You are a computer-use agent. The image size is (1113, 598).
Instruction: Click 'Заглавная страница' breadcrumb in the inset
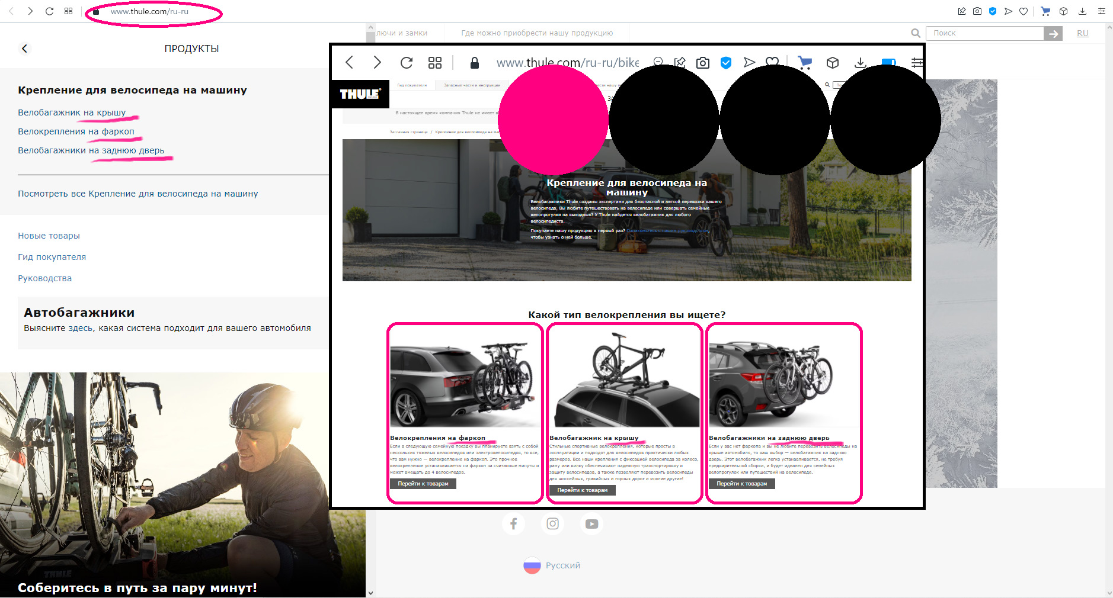click(x=408, y=132)
